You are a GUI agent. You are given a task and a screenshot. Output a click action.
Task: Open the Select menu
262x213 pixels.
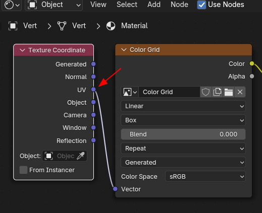point(127,5)
